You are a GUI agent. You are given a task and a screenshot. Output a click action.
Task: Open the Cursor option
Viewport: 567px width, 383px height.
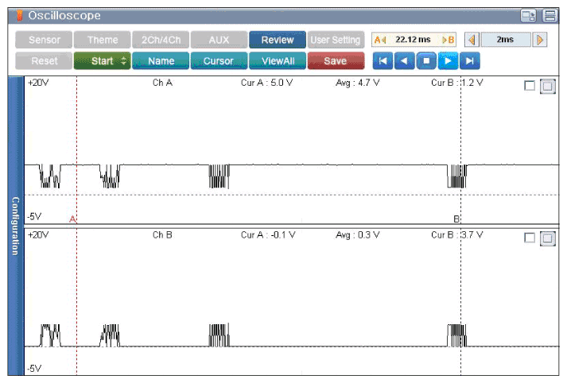tap(219, 60)
